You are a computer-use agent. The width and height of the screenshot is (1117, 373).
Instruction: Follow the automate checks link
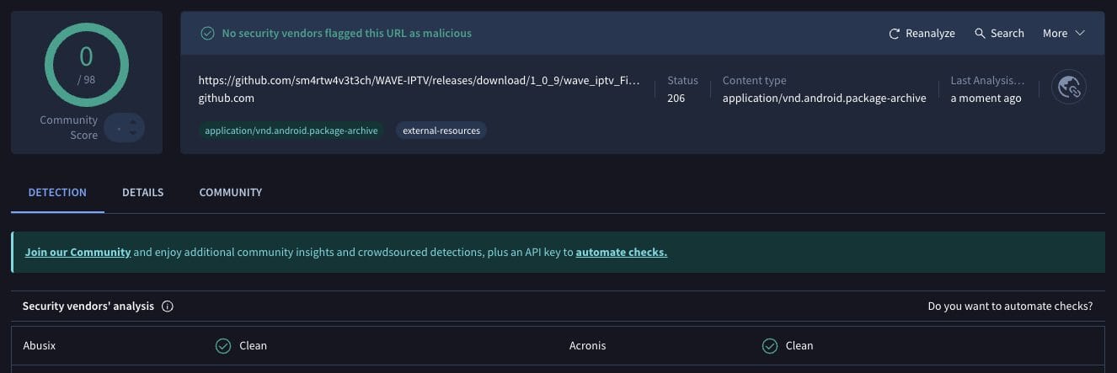point(621,252)
